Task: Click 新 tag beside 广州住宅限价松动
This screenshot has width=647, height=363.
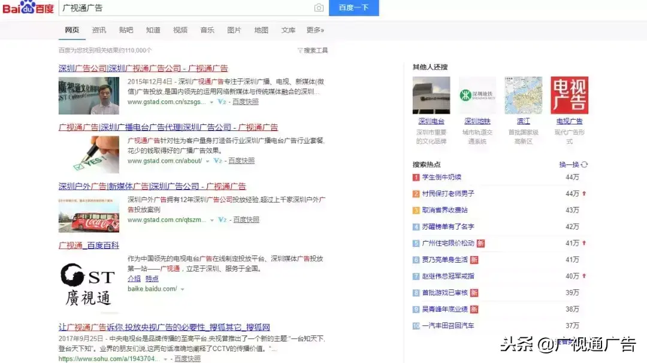Action: point(480,243)
